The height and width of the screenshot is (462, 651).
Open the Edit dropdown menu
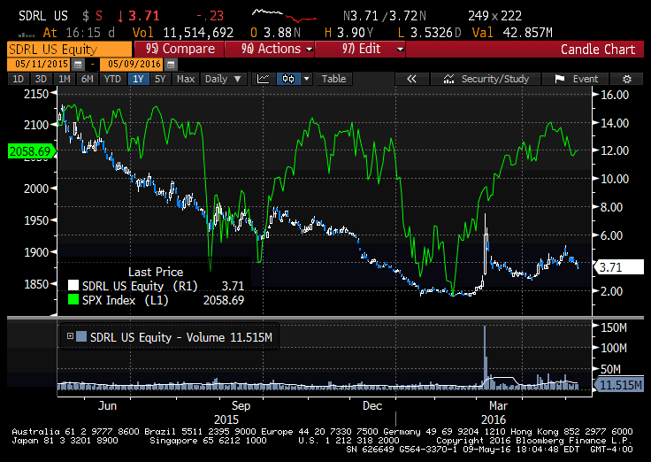click(360, 49)
